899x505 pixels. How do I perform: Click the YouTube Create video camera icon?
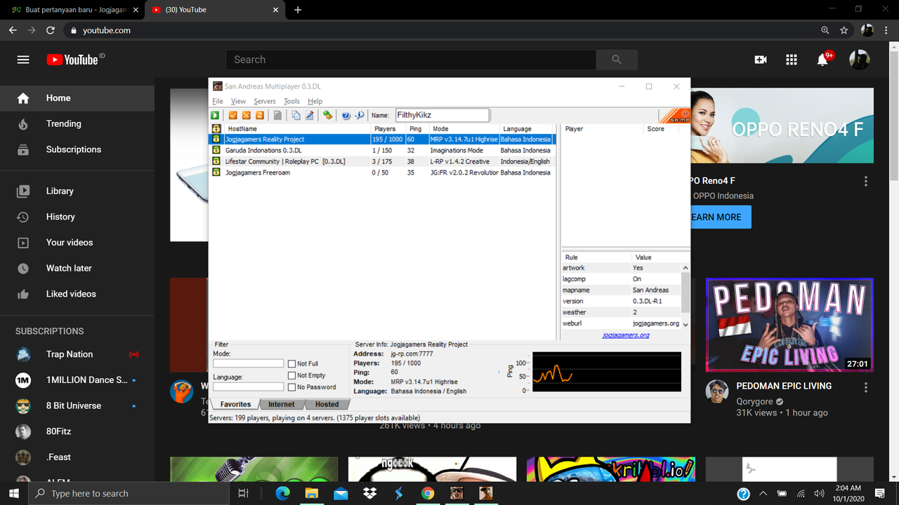[761, 60]
